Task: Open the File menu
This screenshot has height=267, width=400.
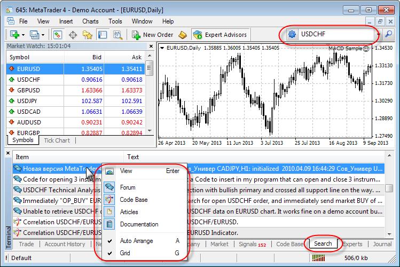Action: coord(23,21)
